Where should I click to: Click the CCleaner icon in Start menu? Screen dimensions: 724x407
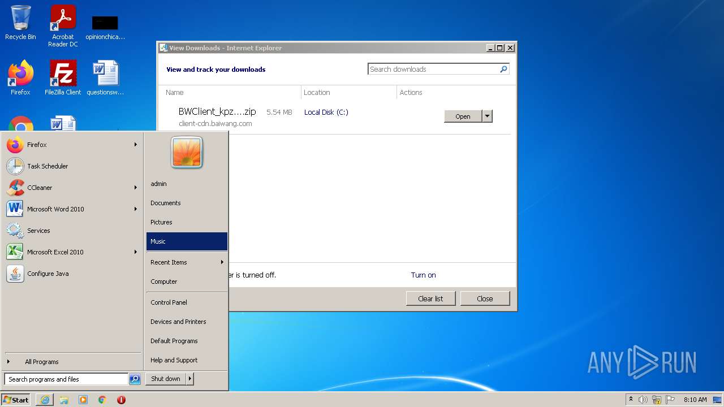(15, 188)
